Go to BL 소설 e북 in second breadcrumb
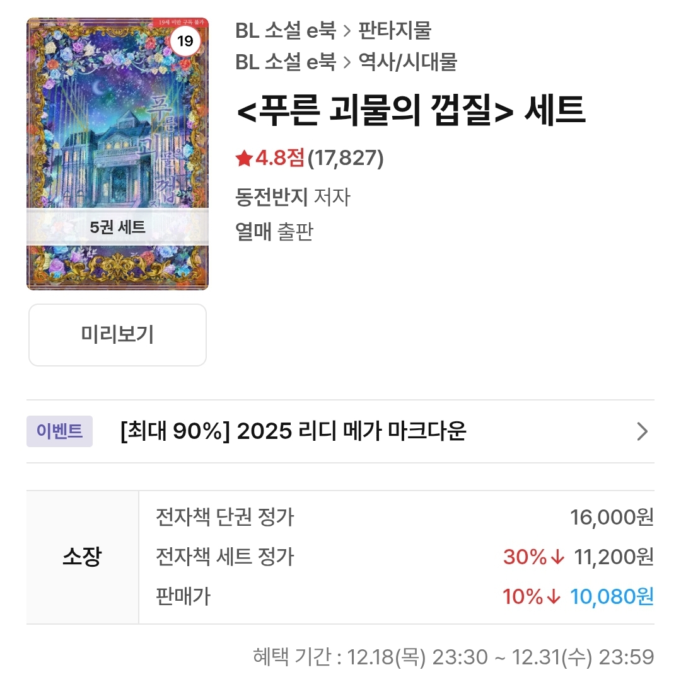Image resolution: width=681 pixels, height=682 pixels. coord(286,62)
